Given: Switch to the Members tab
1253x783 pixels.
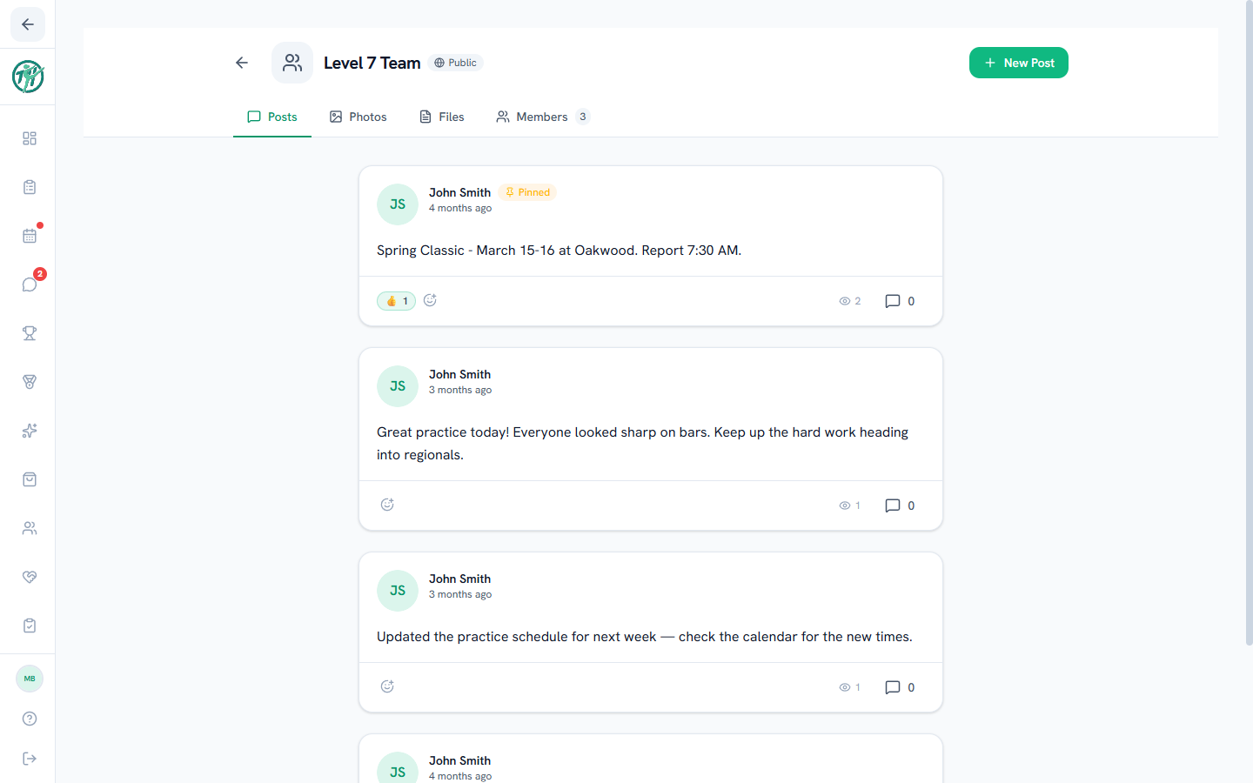Looking at the screenshot, I should 543,117.
